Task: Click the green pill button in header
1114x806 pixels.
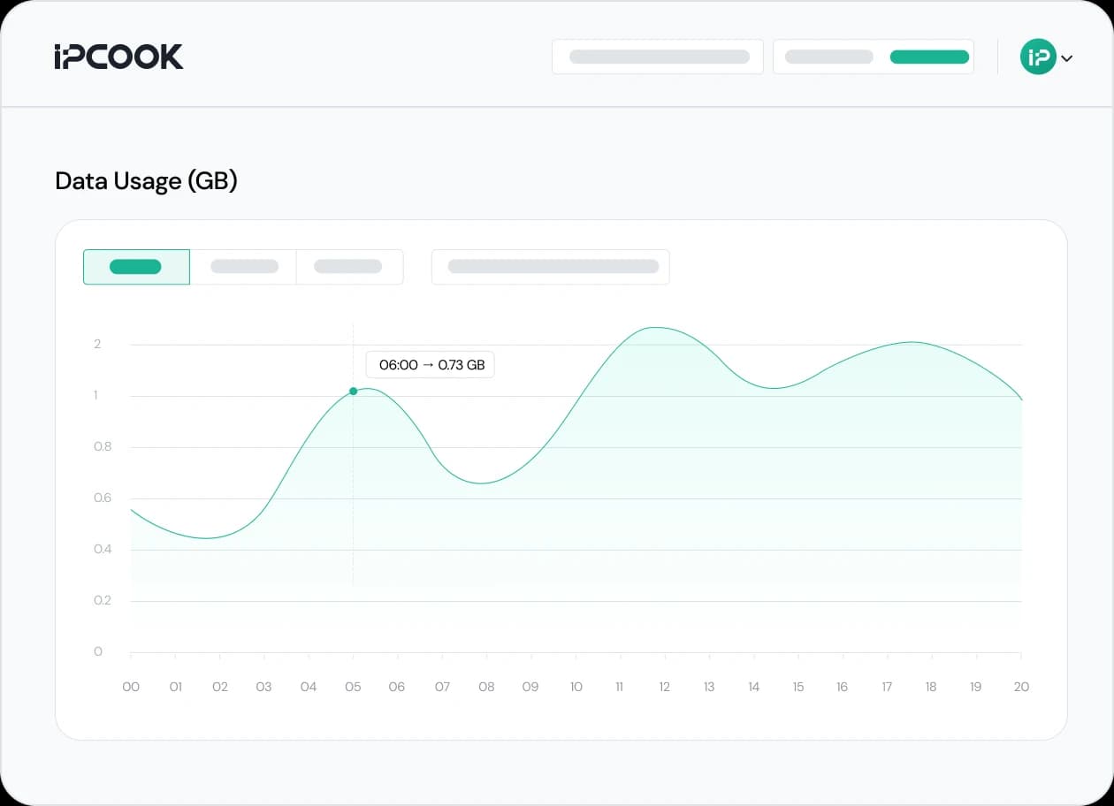Action: pyautogui.click(x=928, y=57)
